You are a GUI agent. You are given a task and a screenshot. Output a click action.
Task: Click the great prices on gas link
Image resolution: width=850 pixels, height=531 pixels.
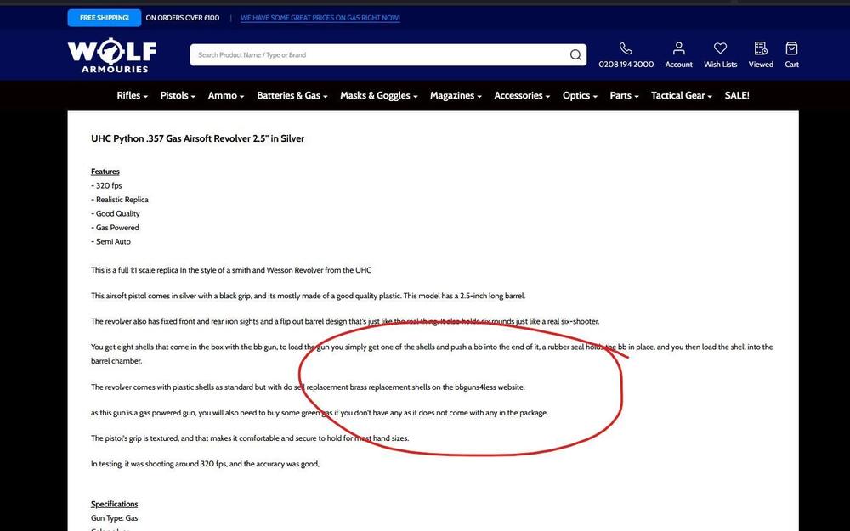point(320,18)
